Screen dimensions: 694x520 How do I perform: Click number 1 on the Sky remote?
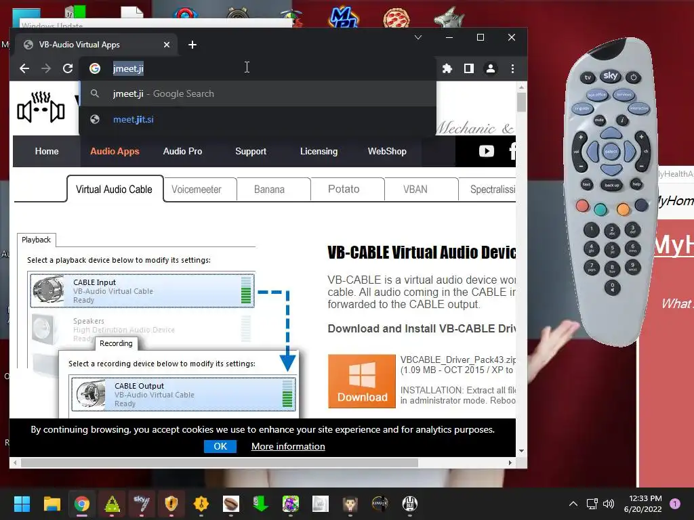point(591,230)
